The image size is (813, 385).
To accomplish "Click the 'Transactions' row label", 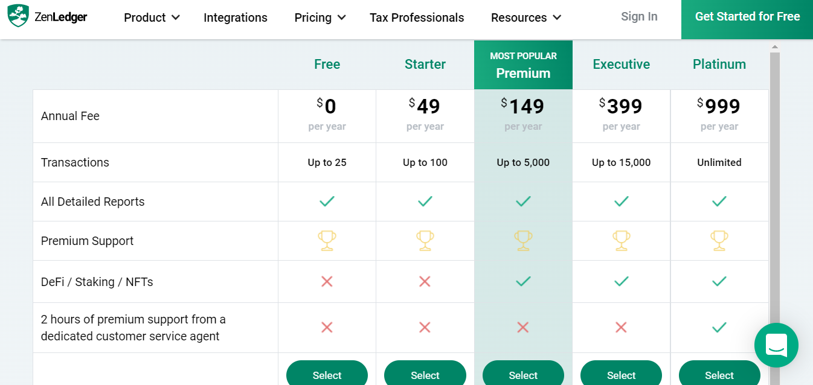I will point(75,162).
